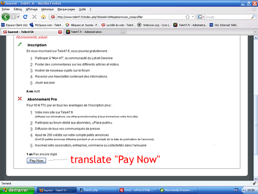
Task: Click the green checkmark beside Inscription
Action: point(20,44)
